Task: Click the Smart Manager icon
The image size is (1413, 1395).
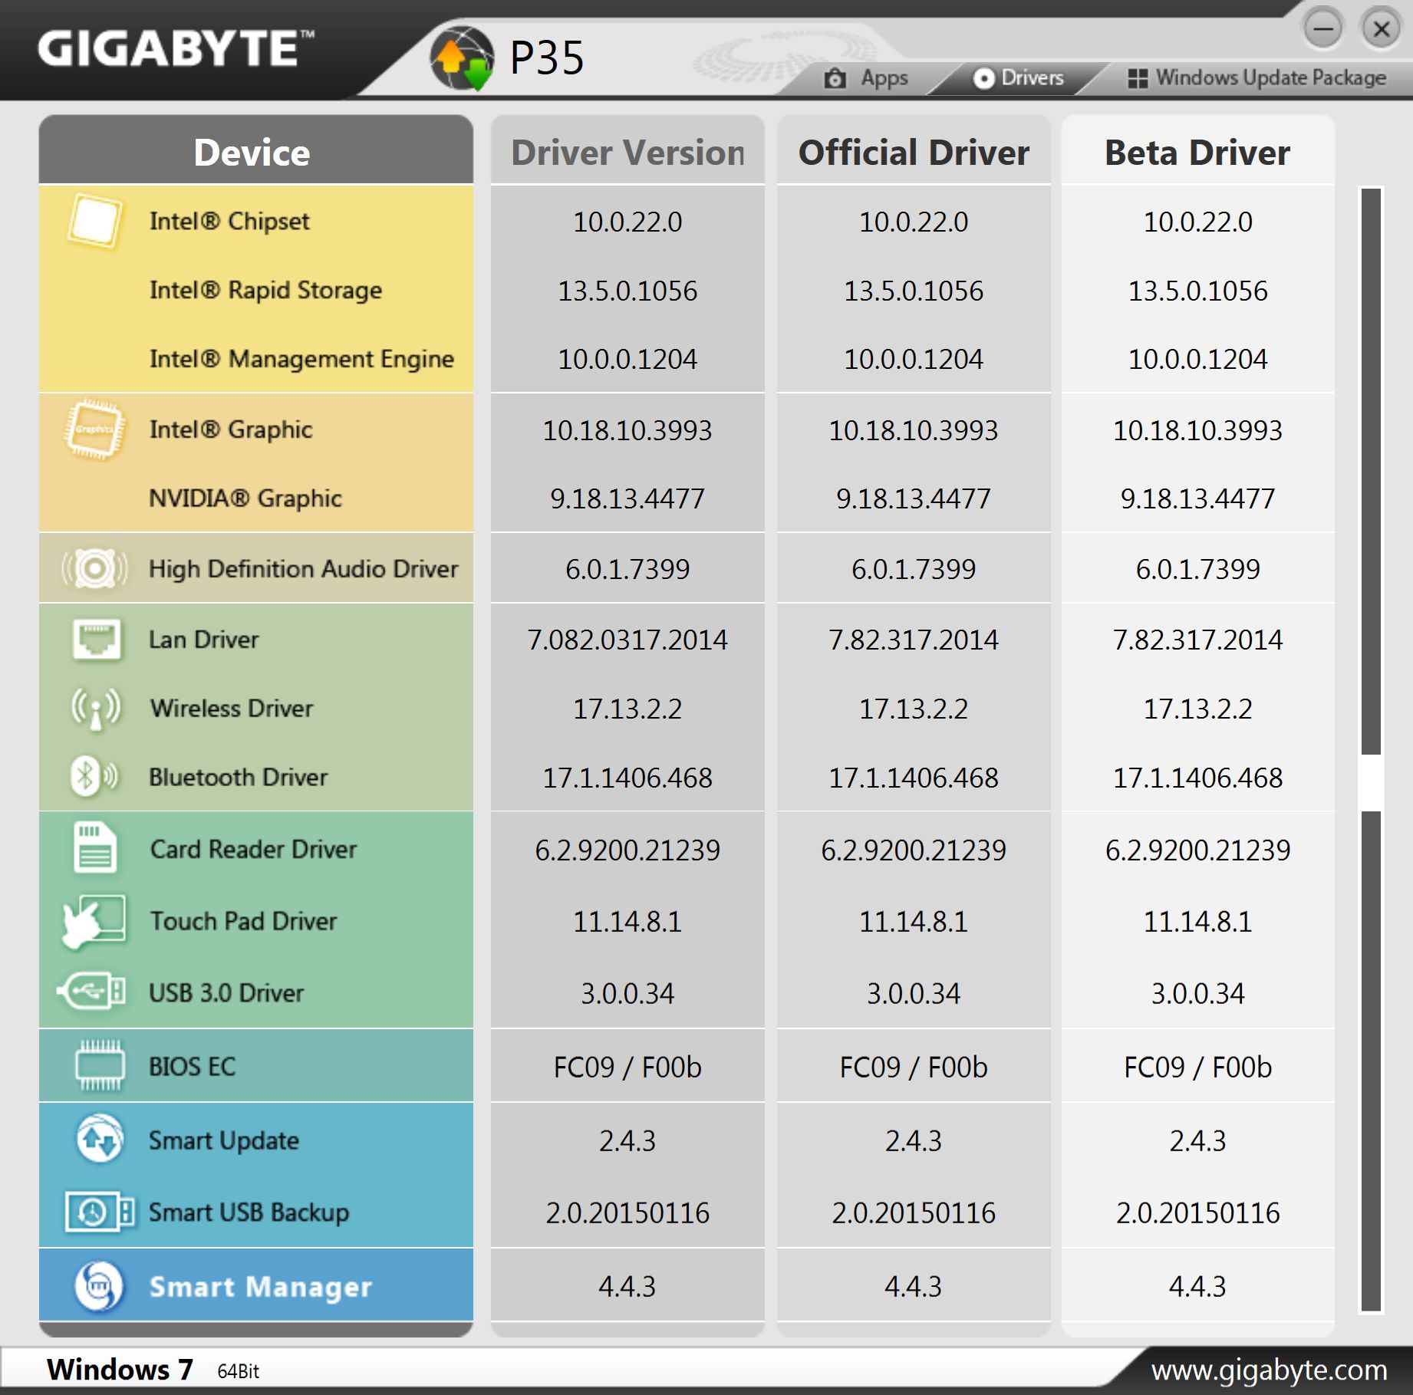Action: pos(98,1286)
